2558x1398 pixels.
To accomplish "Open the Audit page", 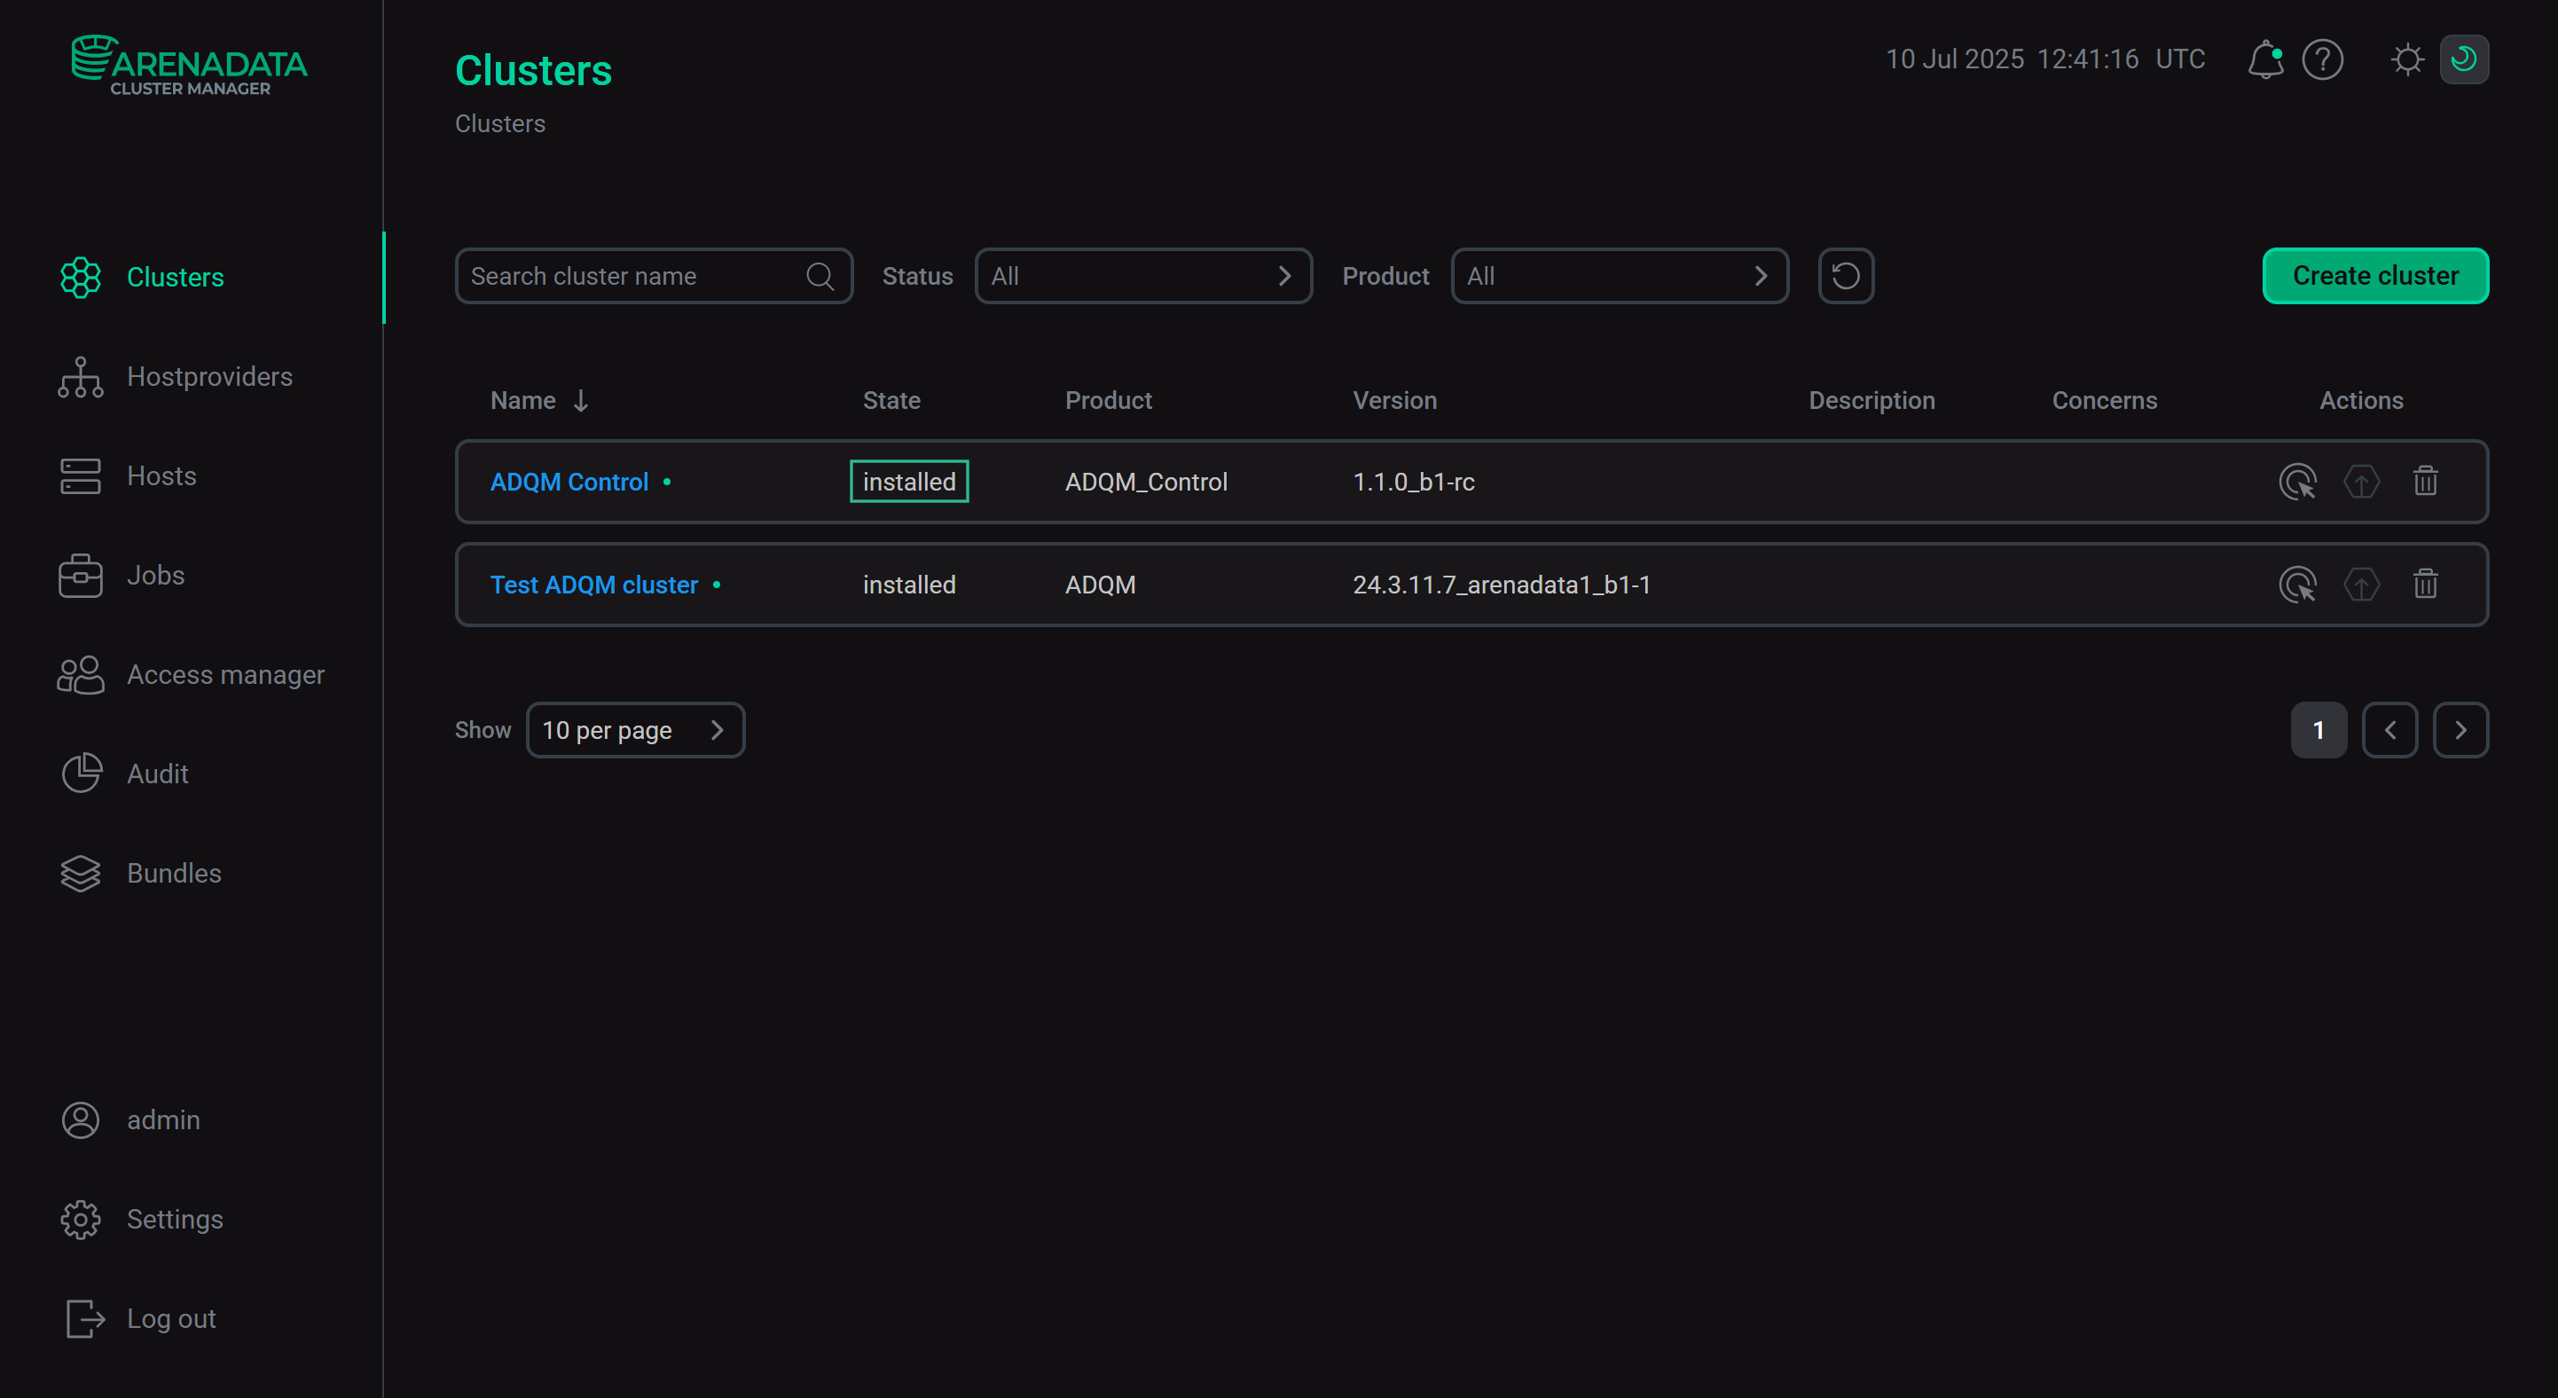I will click(x=157, y=774).
